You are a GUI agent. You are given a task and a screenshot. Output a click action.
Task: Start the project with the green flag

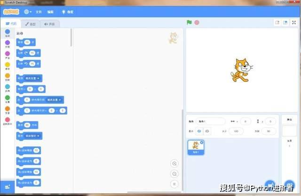coord(189,23)
